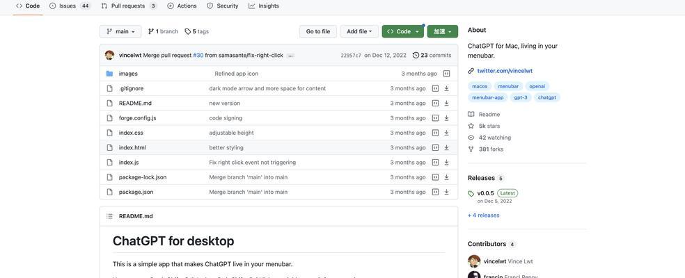Screen dimensions: 685x278
Task: Open 'code signing' commit message
Action: (x=226, y=118)
